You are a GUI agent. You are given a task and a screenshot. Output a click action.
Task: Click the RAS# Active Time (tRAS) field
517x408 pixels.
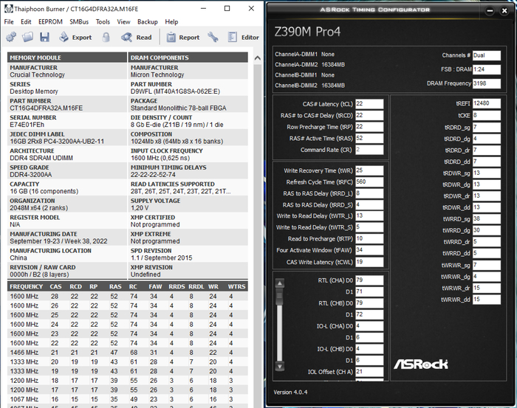pos(369,138)
